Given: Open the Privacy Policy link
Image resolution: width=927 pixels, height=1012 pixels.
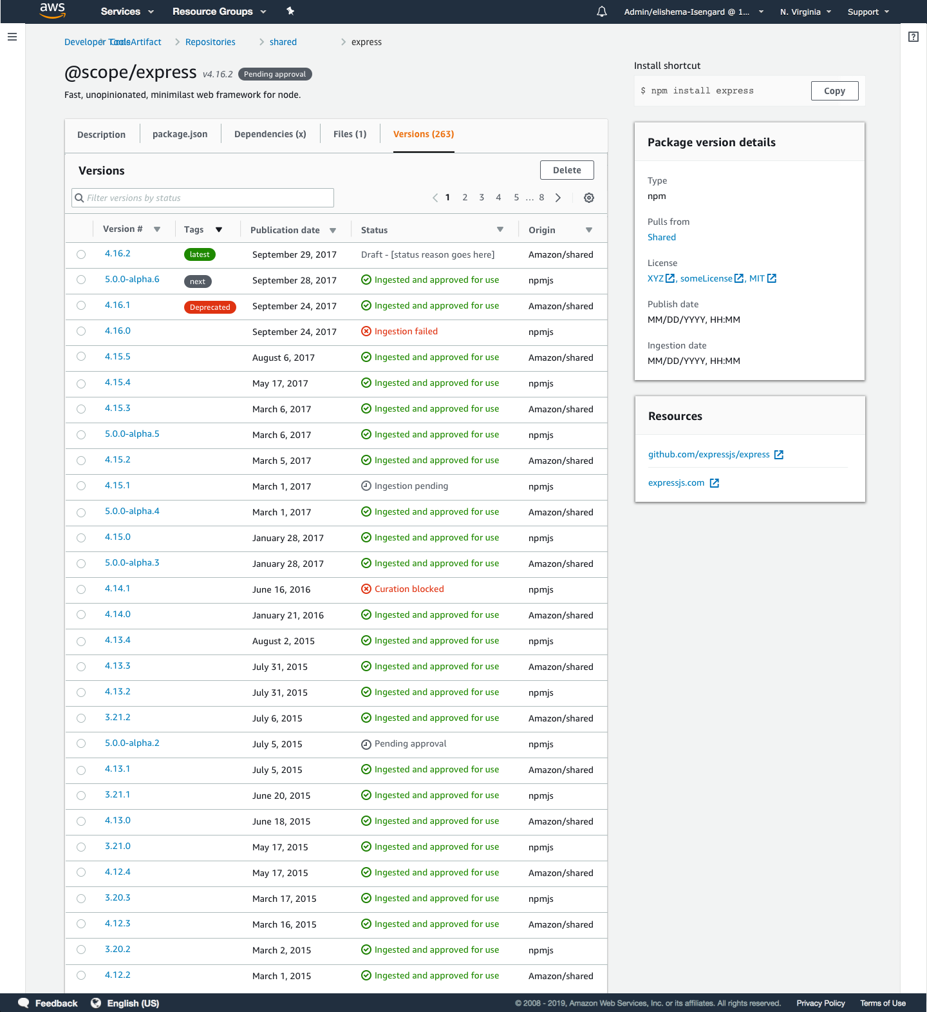Looking at the screenshot, I should 821,1003.
